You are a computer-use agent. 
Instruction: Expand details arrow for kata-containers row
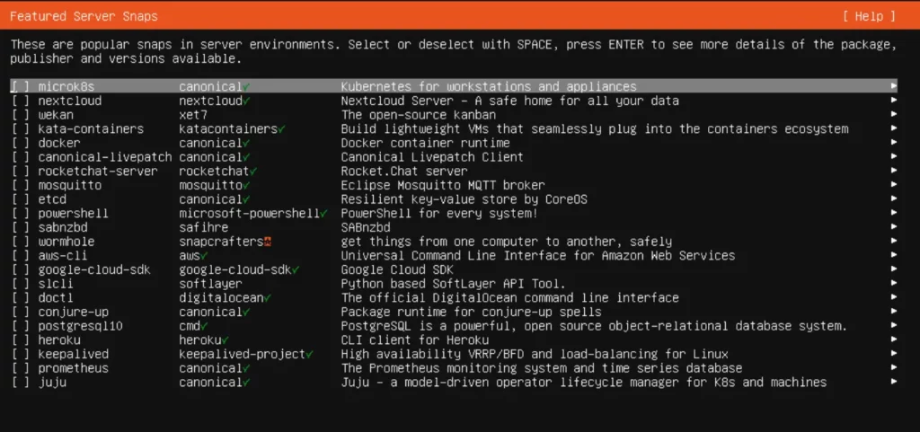click(894, 128)
